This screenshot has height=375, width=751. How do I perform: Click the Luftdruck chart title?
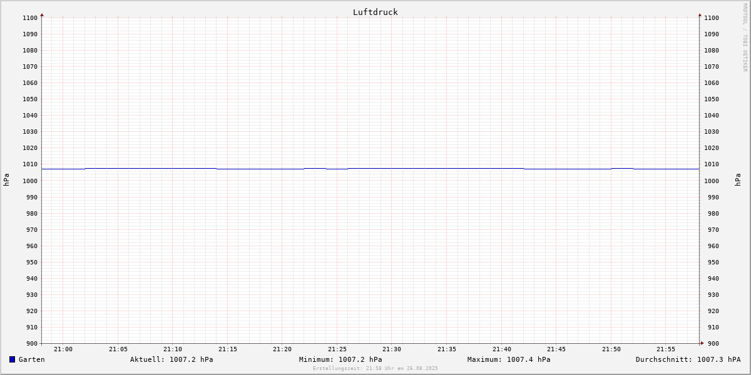pos(375,12)
